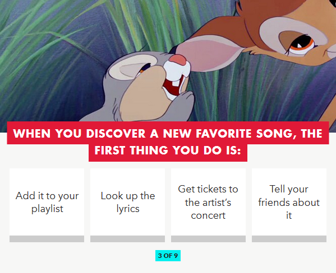Click gray bar under 'Add it to your playlist'
336x273 pixels.
pyautogui.click(x=47, y=239)
